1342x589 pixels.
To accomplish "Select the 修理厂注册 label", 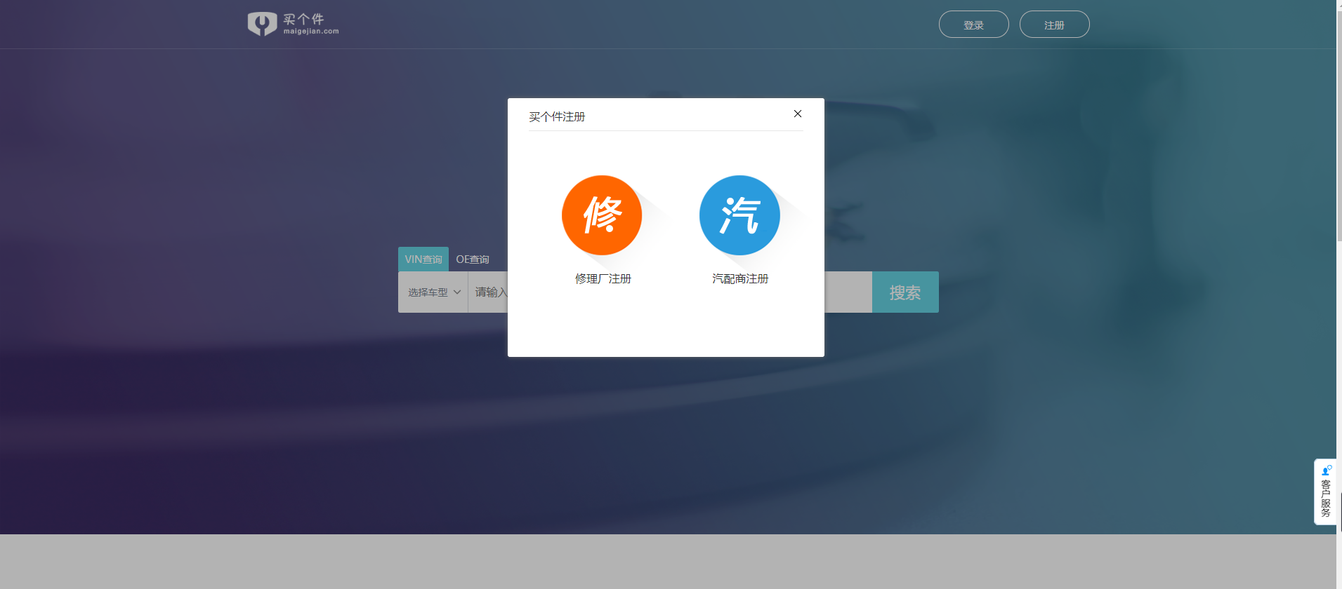I will click(603, 279).
